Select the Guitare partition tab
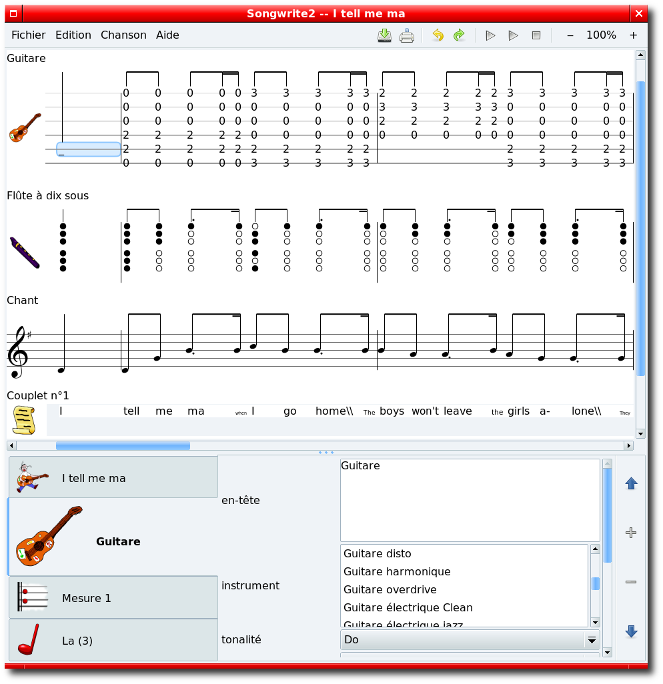Screen dimensions: 663x684 pos(113,537)
